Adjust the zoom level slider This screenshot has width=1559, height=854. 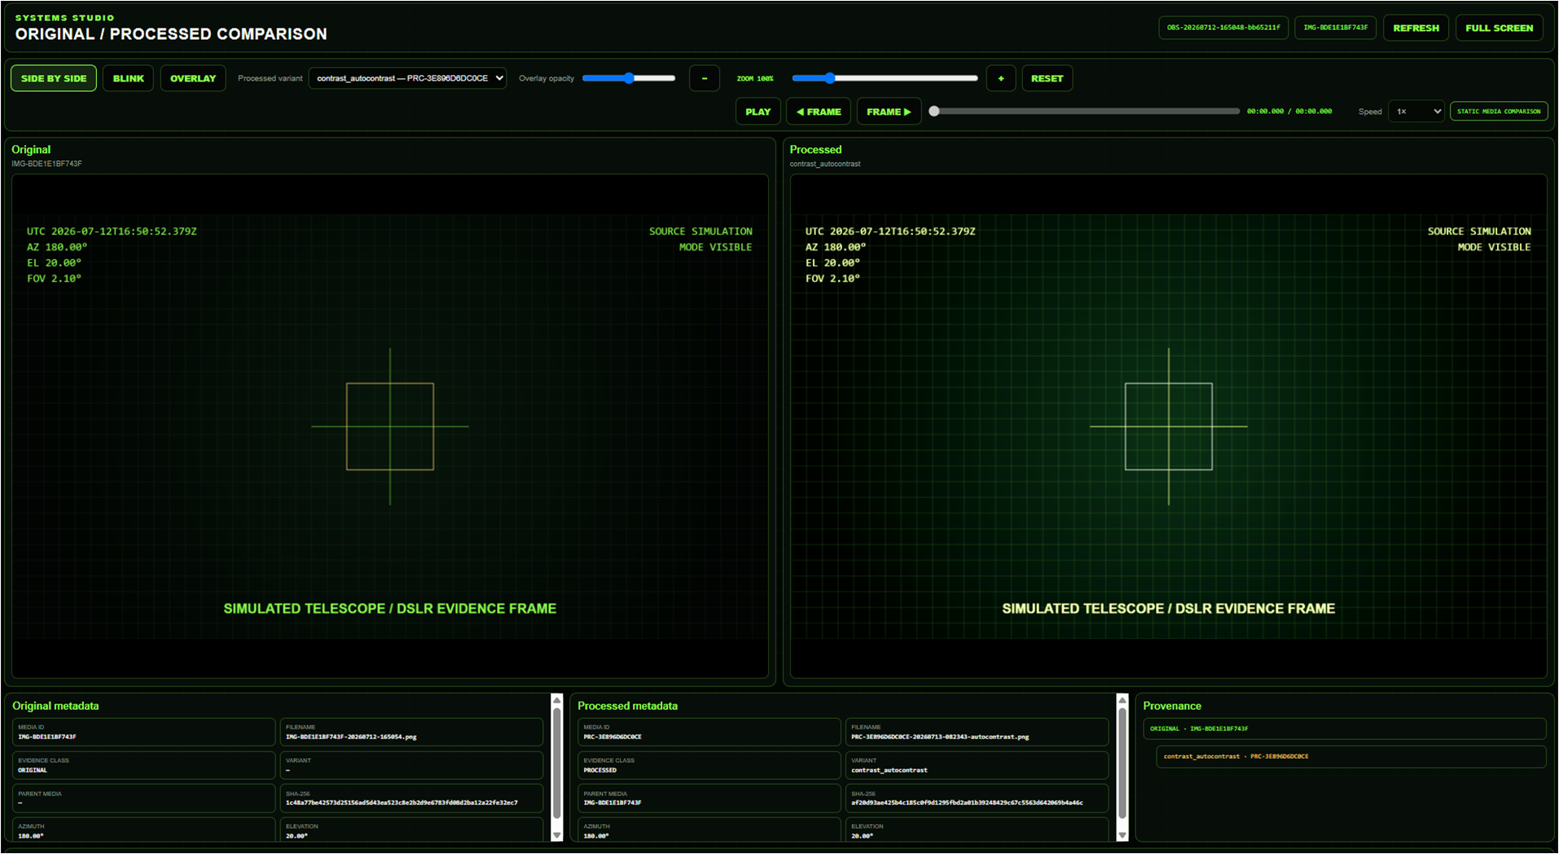coord(885,78)
